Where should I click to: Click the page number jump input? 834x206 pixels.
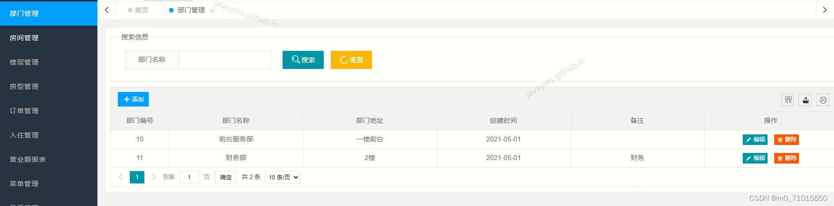[x=190, y=177]
